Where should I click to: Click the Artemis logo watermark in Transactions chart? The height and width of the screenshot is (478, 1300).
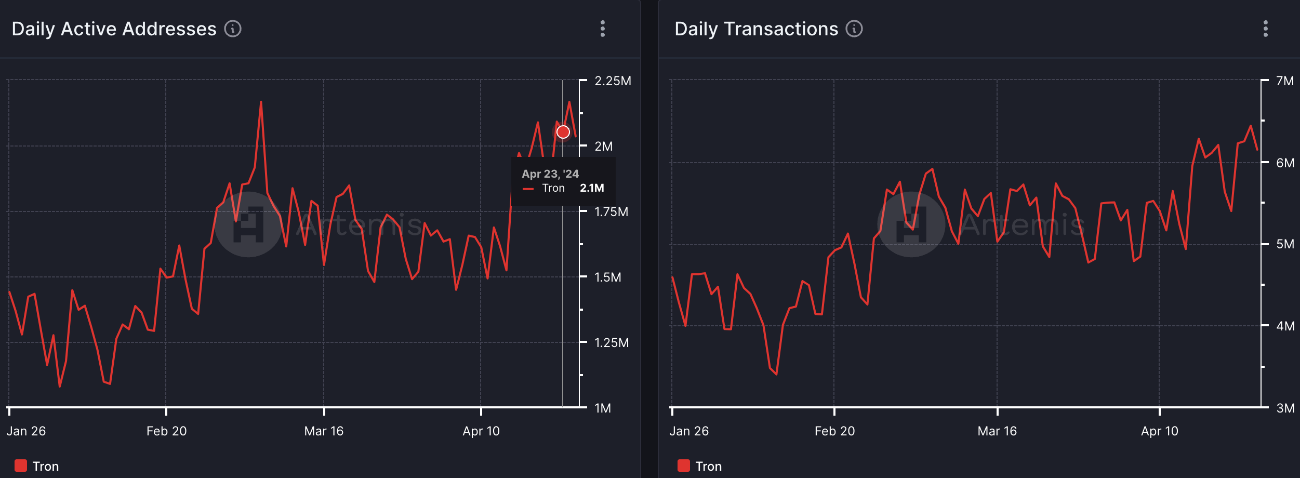pos(911,224)
